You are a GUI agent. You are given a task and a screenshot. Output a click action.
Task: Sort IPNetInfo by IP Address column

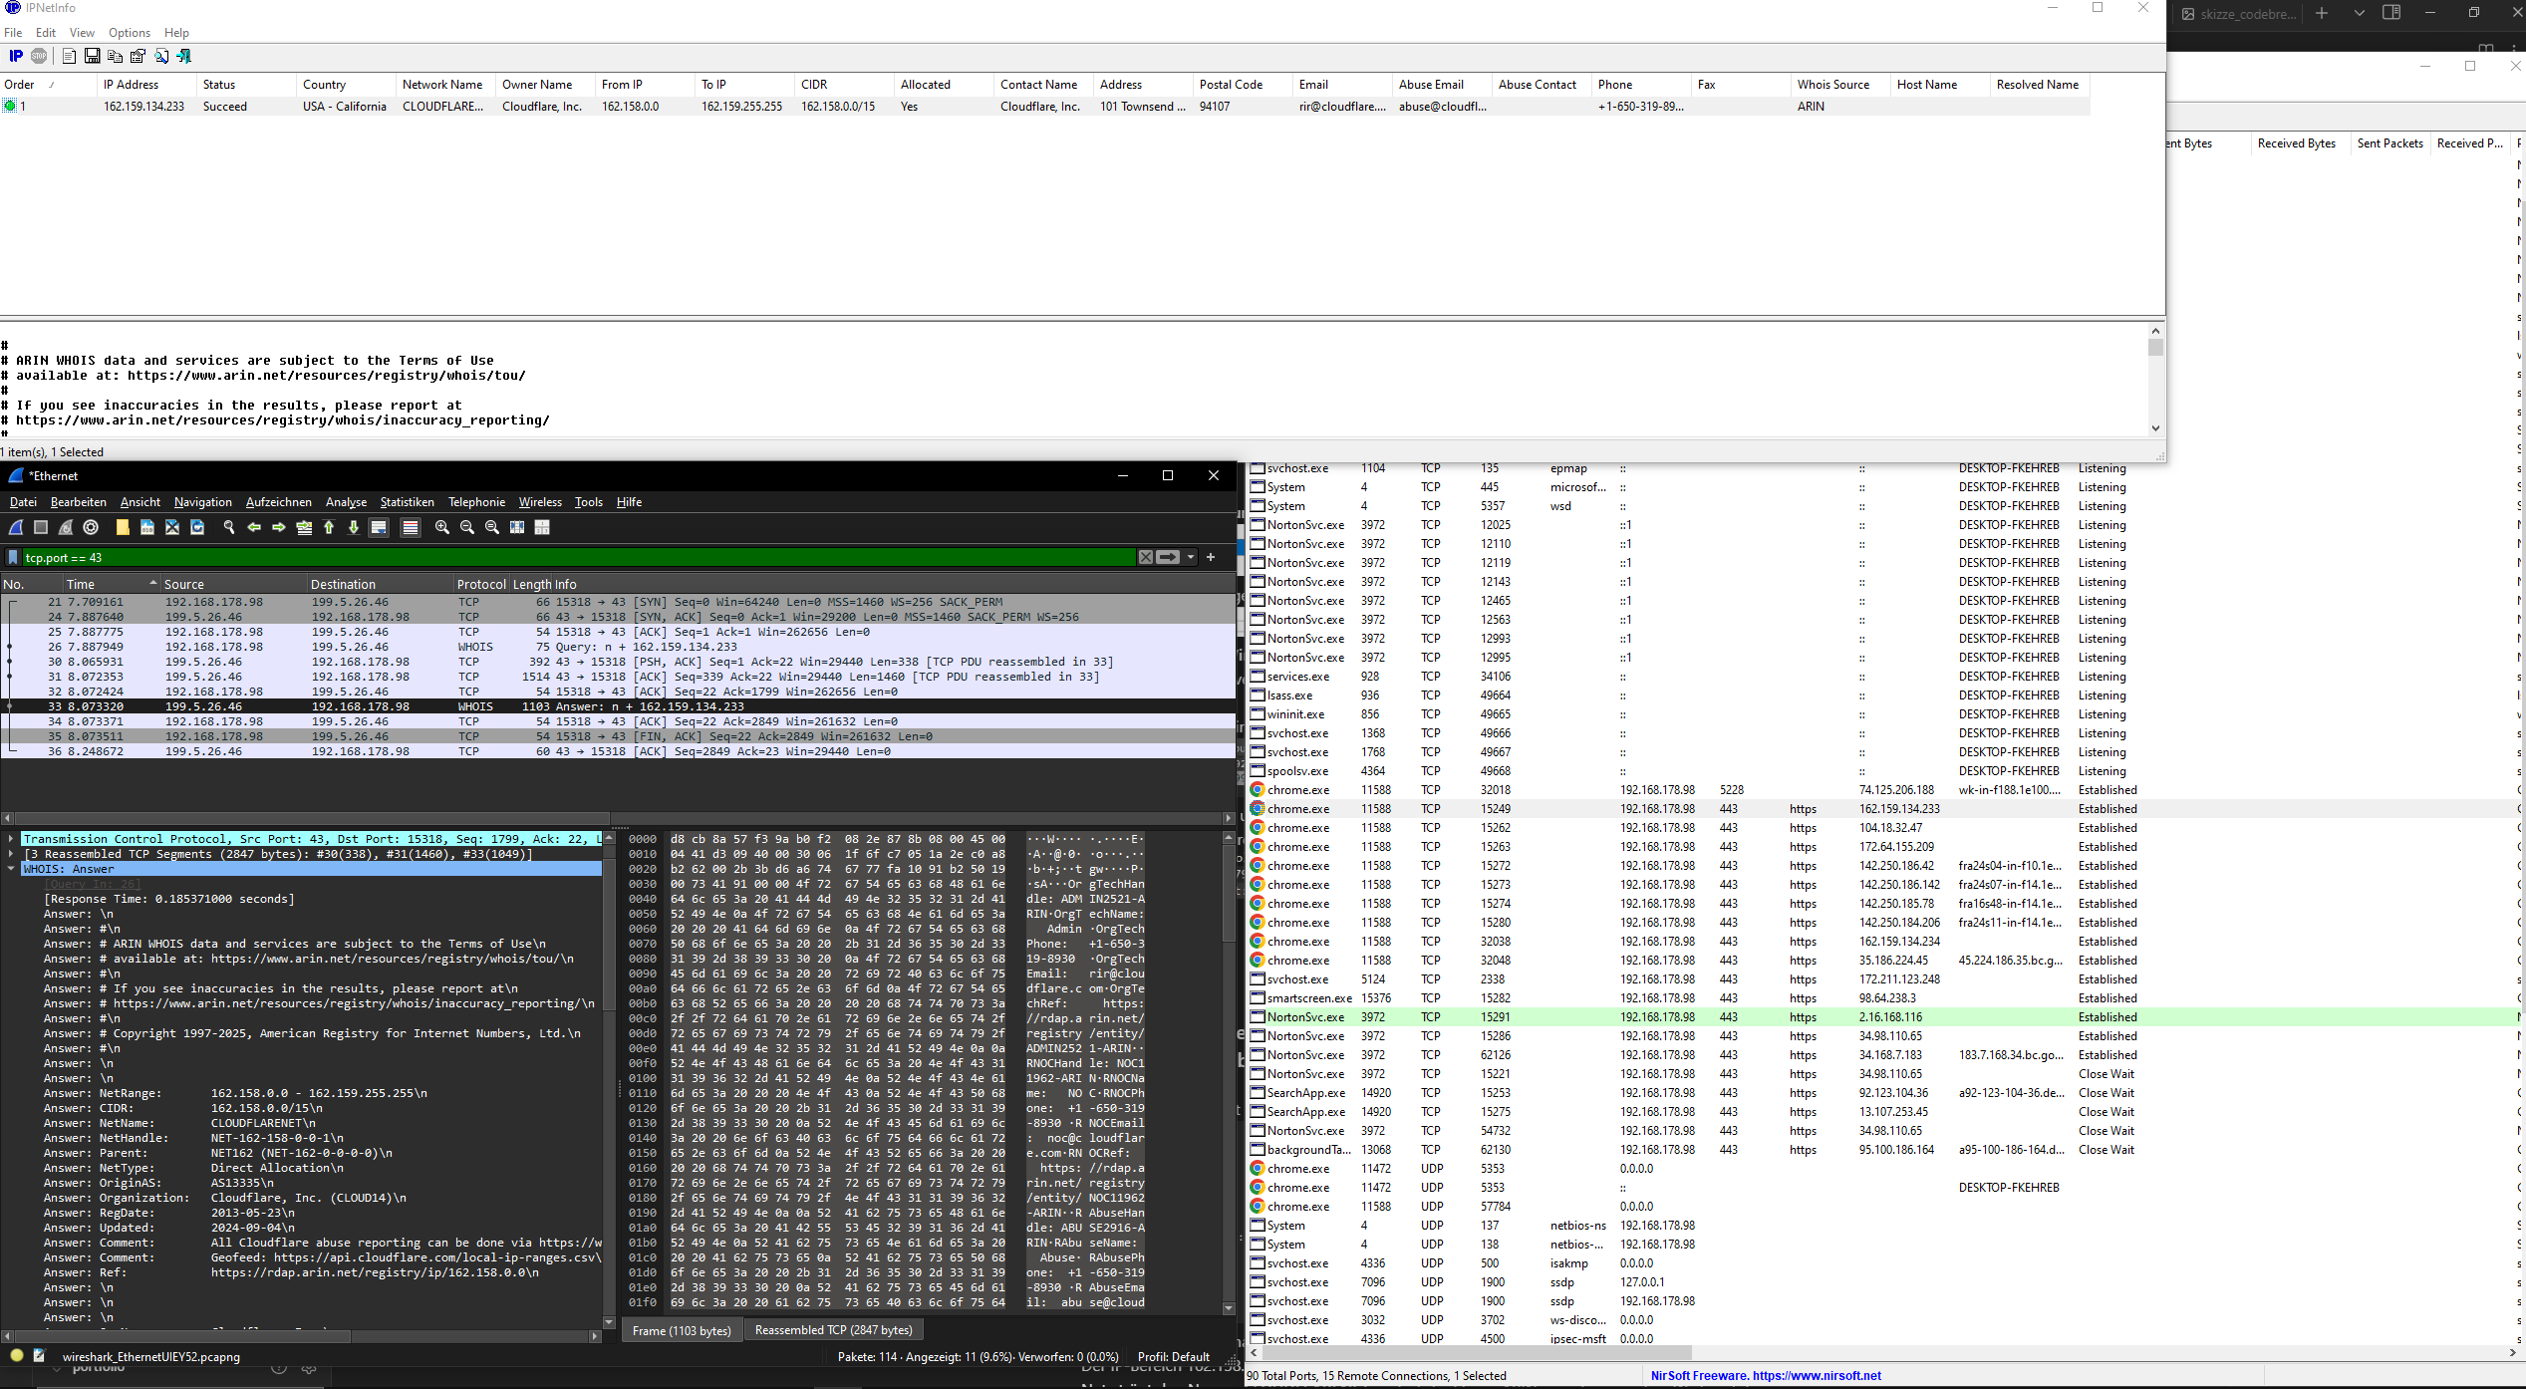(147, 85)
